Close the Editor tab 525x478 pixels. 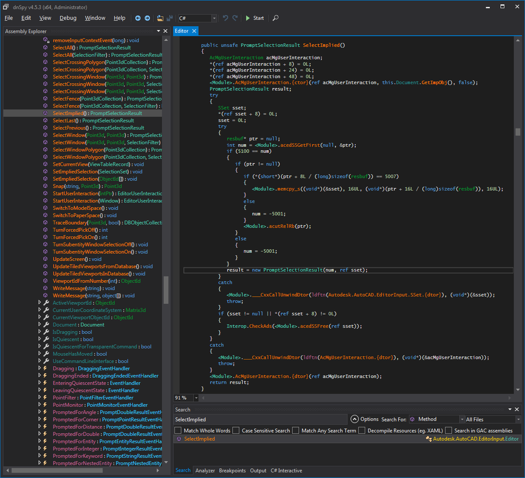pyautogui.click(x=194, y=31)
